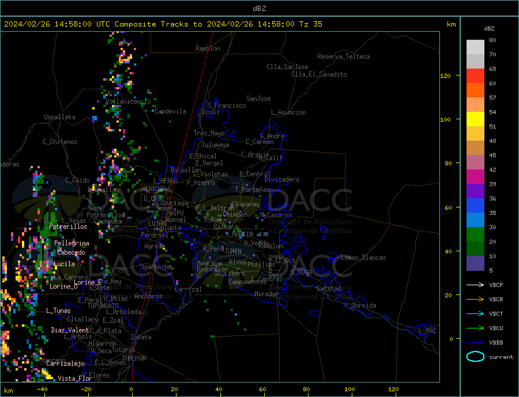Select the green 20-30 dBZ swatch
Viewport: 519px width, 397px height.
475,235
